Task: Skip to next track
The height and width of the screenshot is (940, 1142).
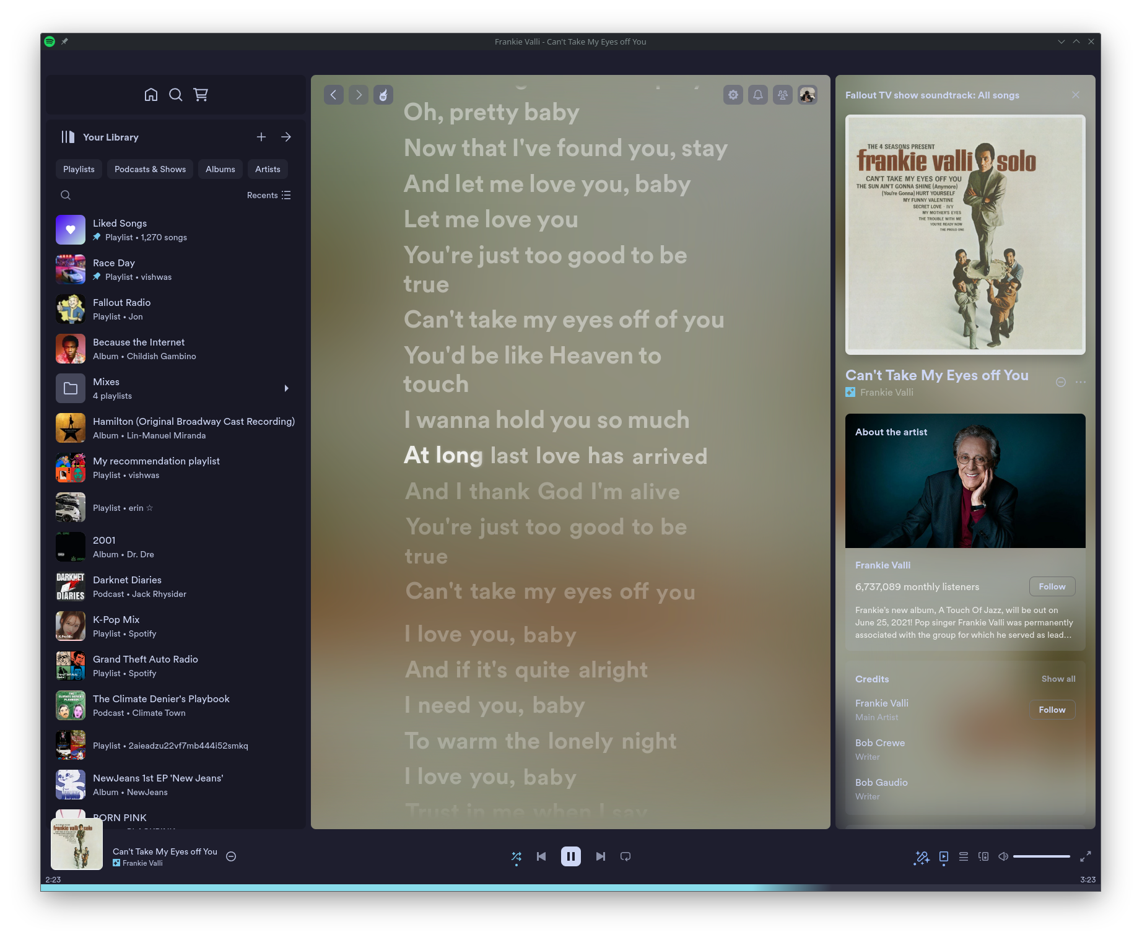Action: click(601, 856)
